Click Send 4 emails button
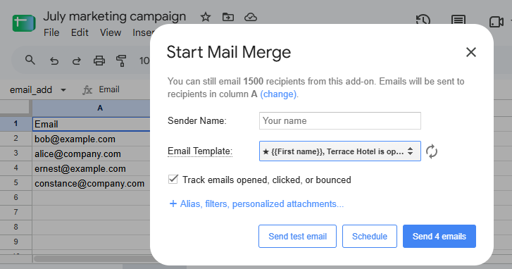Screen dimensions: 512x269 [x=439, y=237]
